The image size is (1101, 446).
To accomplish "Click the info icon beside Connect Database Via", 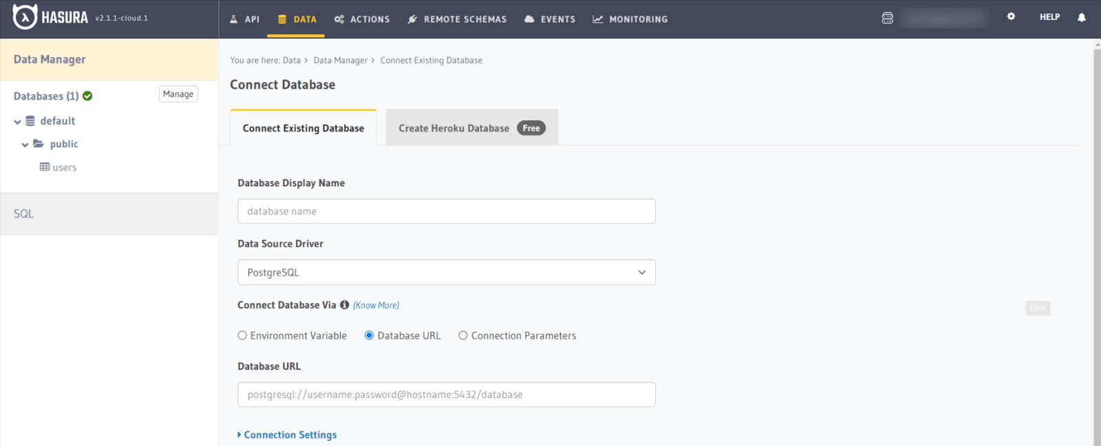I will 345,304.
